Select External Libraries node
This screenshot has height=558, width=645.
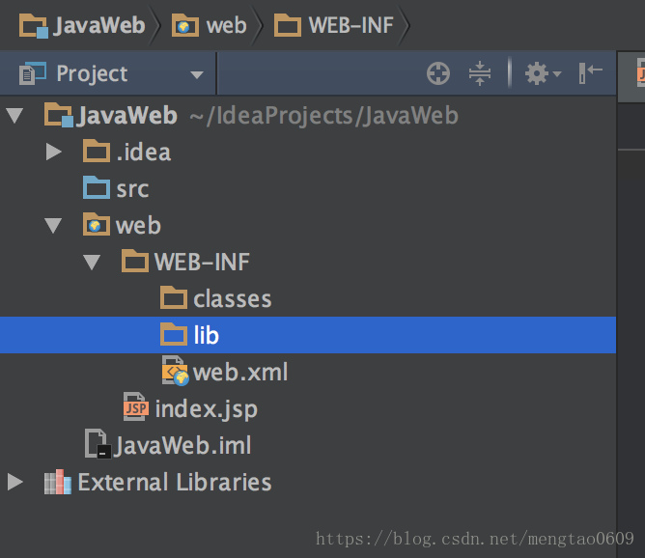click(308, 482)
